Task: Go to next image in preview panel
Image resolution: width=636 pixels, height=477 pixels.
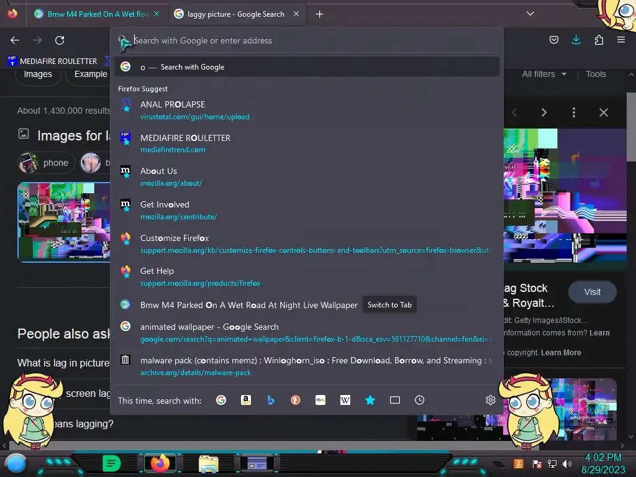Action: pyautogui.click(x=544, y=112)
